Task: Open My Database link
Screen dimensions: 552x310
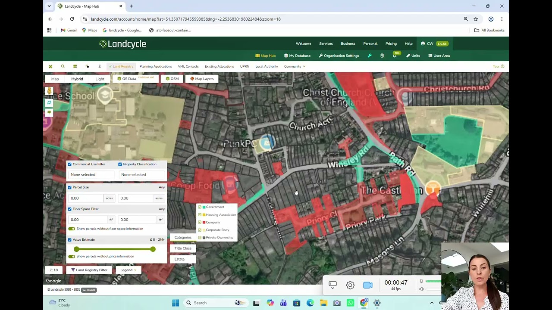Action: pyautogui.click(x=297, y=56)
